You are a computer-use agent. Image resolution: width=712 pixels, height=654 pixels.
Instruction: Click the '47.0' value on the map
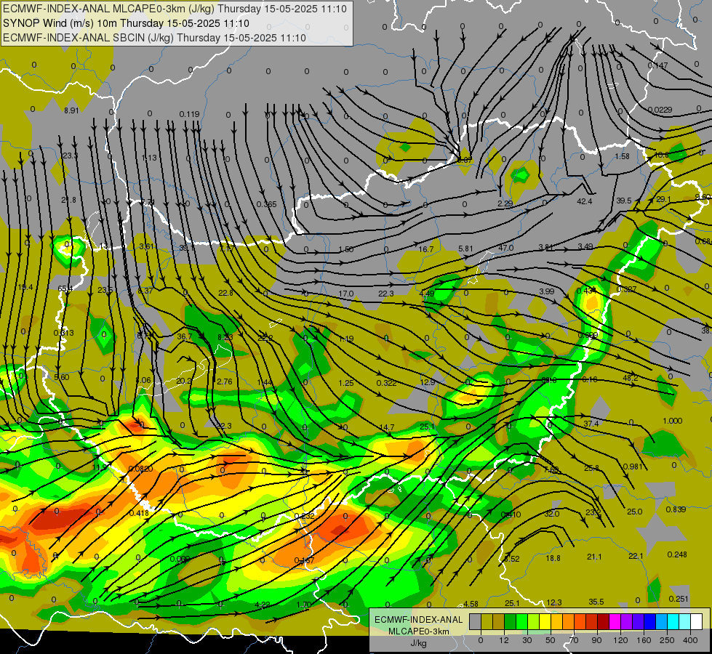coord(506,248)
